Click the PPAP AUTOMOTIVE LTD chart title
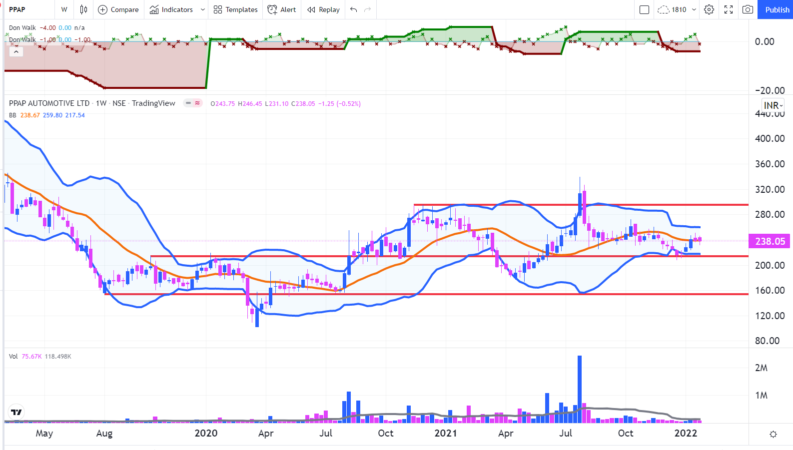 point(49,103)
